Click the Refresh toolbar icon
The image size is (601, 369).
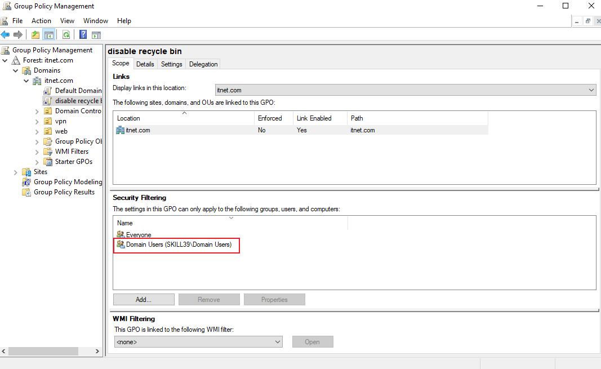point(66,35)
